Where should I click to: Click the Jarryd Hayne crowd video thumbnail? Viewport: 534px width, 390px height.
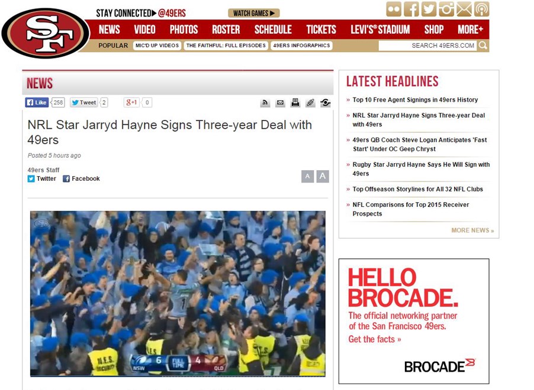(178, 294)
